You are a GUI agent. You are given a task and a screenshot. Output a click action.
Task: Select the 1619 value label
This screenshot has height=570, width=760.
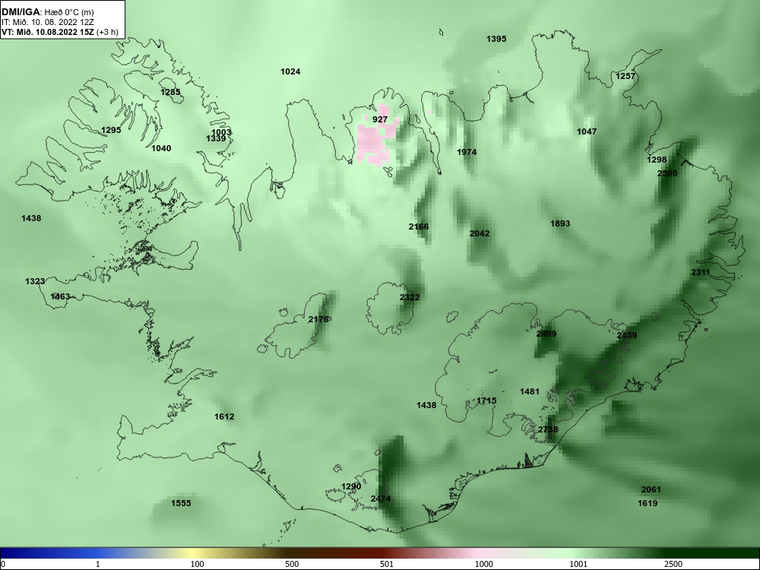pyautogui.click(x=648, y=504)
